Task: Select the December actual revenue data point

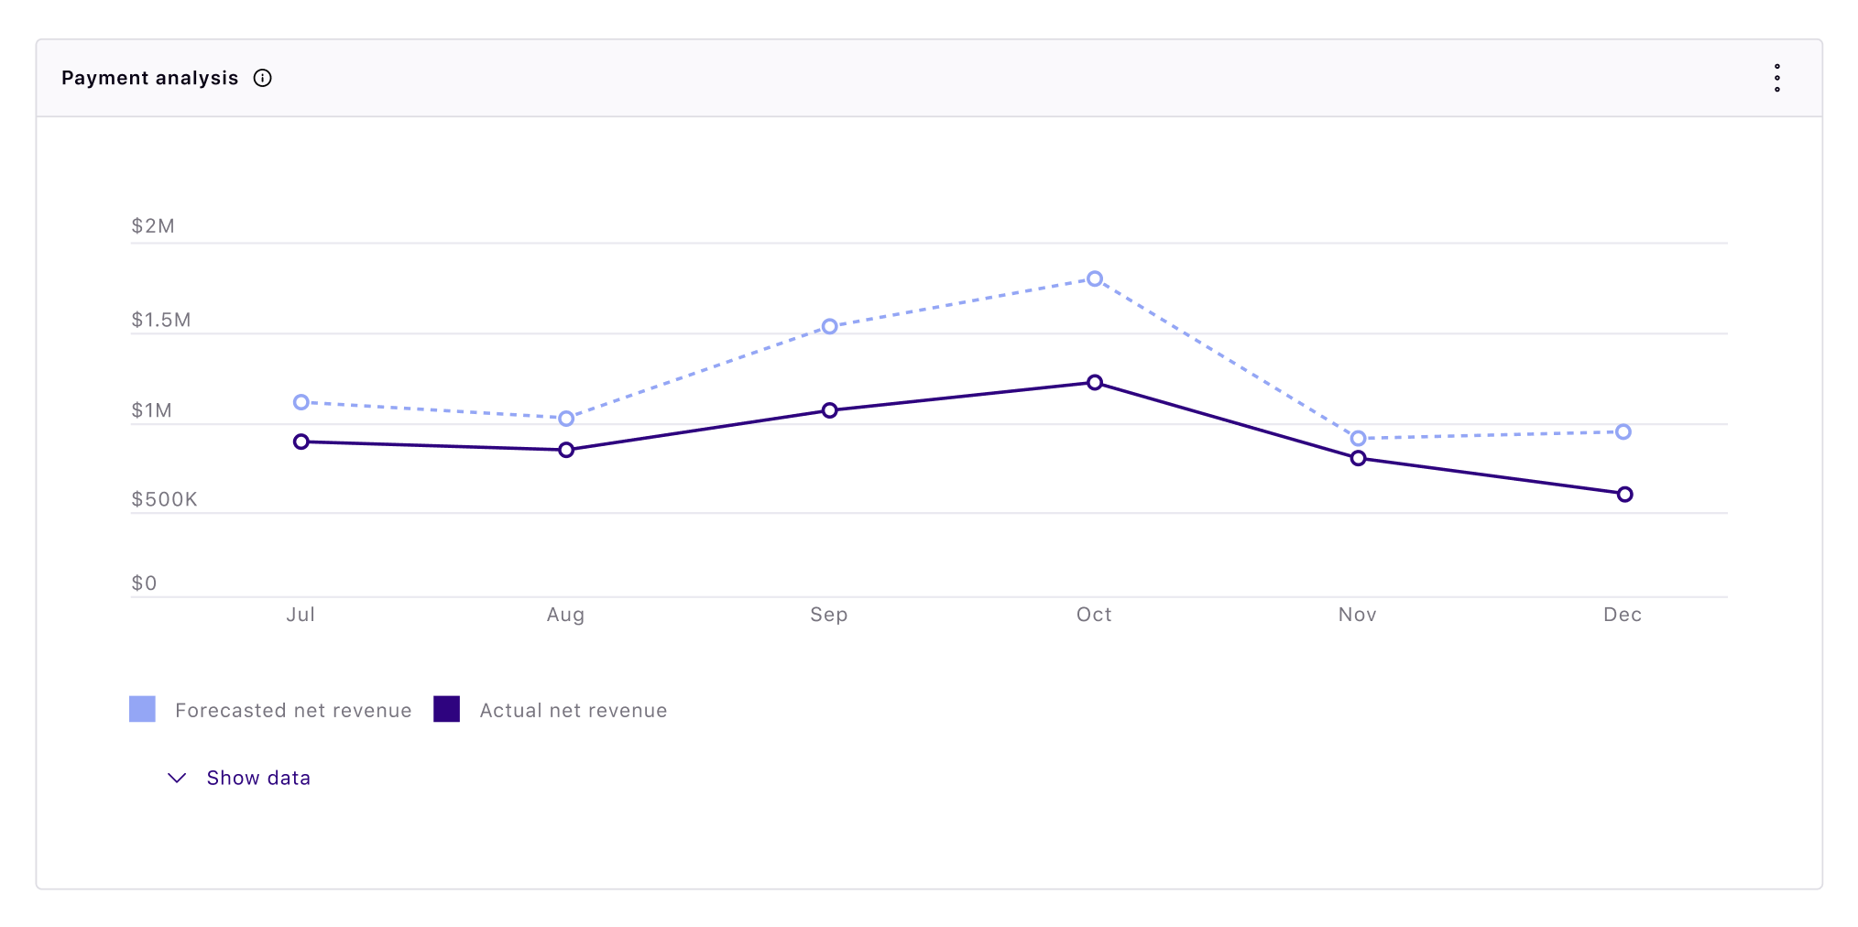Action: pyautogui.click(x=1623, y=494)
